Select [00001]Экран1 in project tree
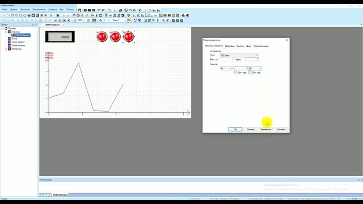Screen dimensions: 363x204 (23, 35)
